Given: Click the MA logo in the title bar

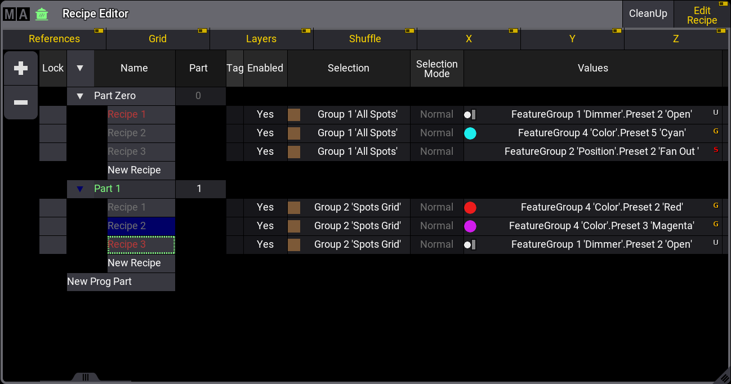Looking at the screenshot, I should click(x=16, y=14).
